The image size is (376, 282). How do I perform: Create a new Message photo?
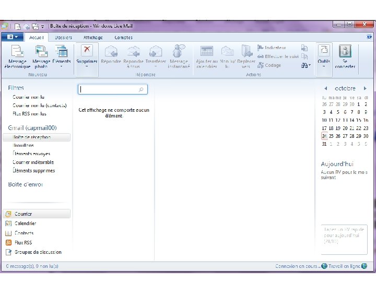[41, 57]
